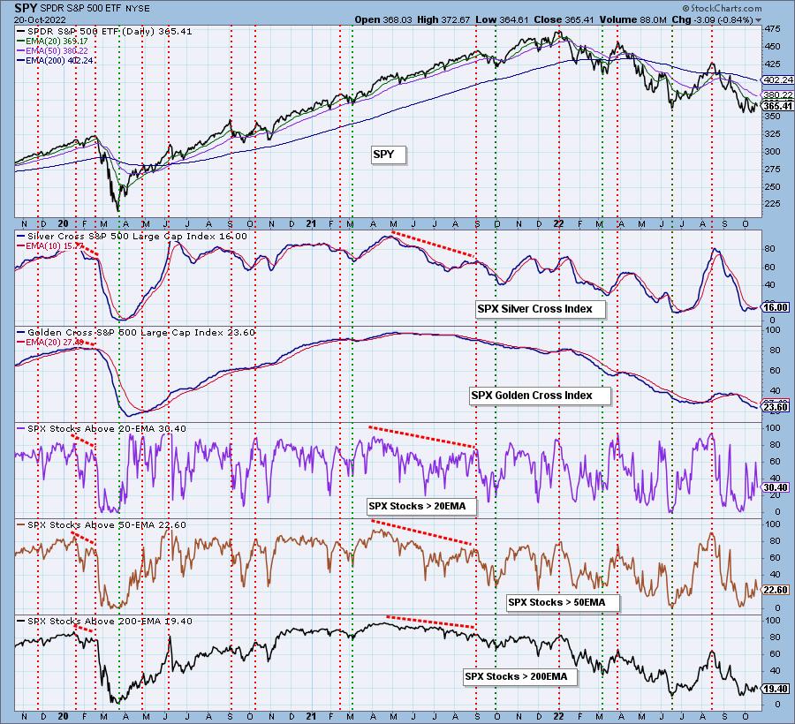Image resolution: width=795 pixels, height=724 pixels.
Task: Click the EMA(20) 369.17 legend entry
Action: pos(52,41)
